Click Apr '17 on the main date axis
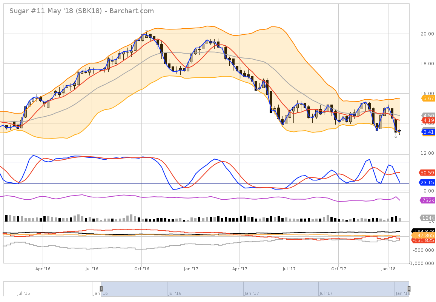 pos(240,269)
